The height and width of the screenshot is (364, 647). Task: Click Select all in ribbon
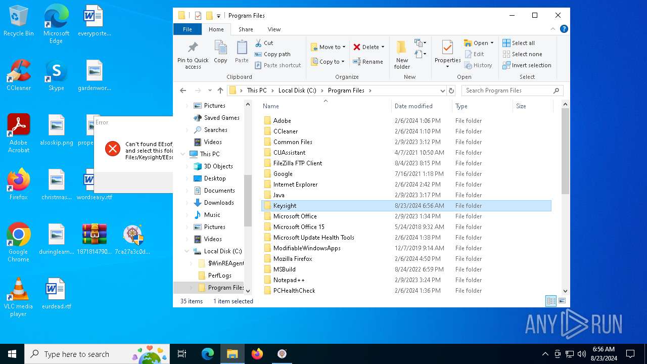[519, 43]
